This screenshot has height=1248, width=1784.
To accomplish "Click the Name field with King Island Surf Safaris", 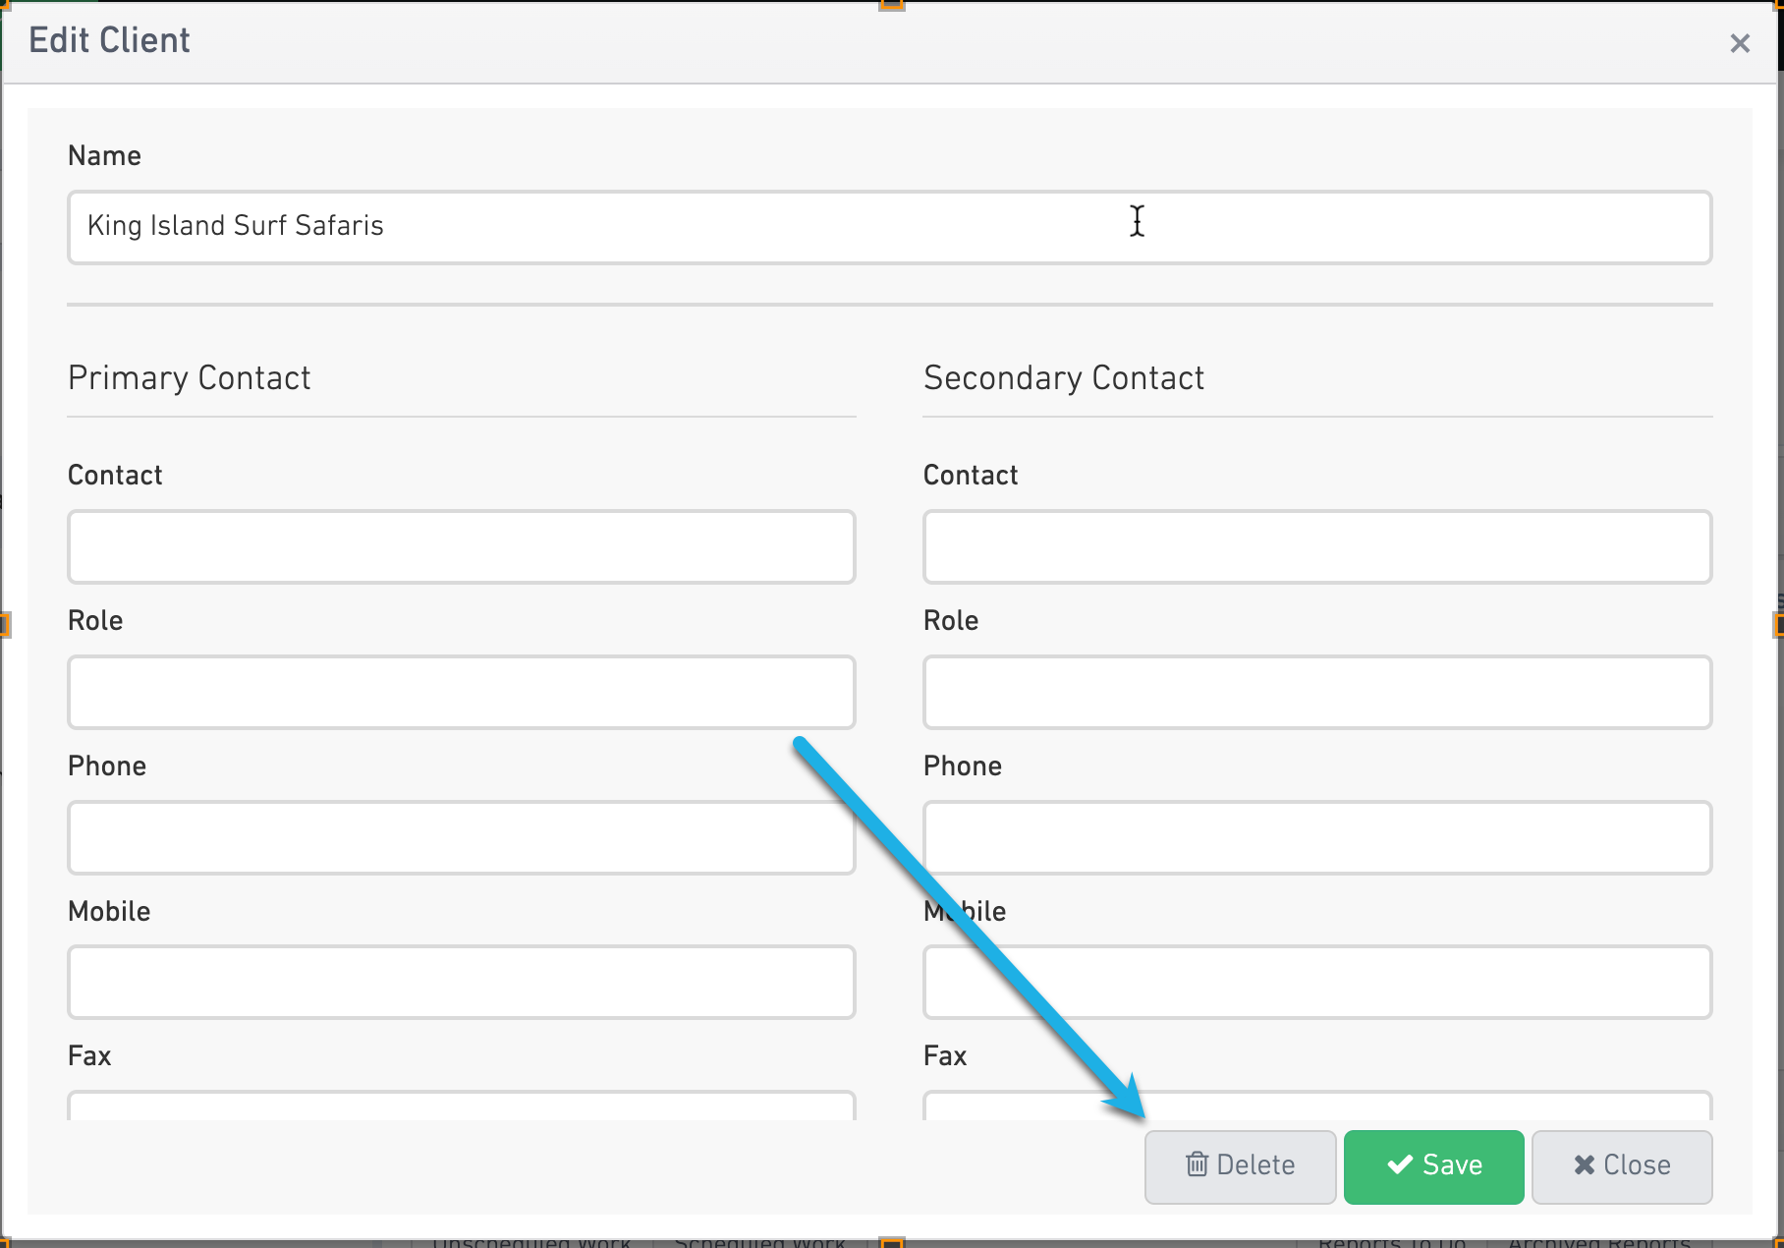I will pyautogui.click(x=889, y=227).
